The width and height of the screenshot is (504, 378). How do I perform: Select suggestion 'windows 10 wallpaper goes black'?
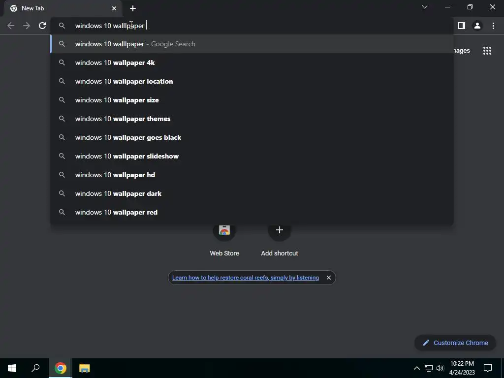(252, 137)
